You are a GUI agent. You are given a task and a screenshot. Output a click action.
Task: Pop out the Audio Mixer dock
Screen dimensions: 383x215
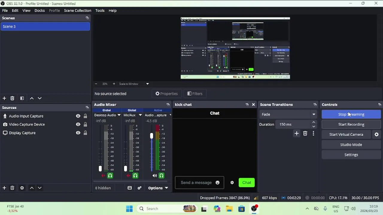pyautogui.click(x=168, y=105)
